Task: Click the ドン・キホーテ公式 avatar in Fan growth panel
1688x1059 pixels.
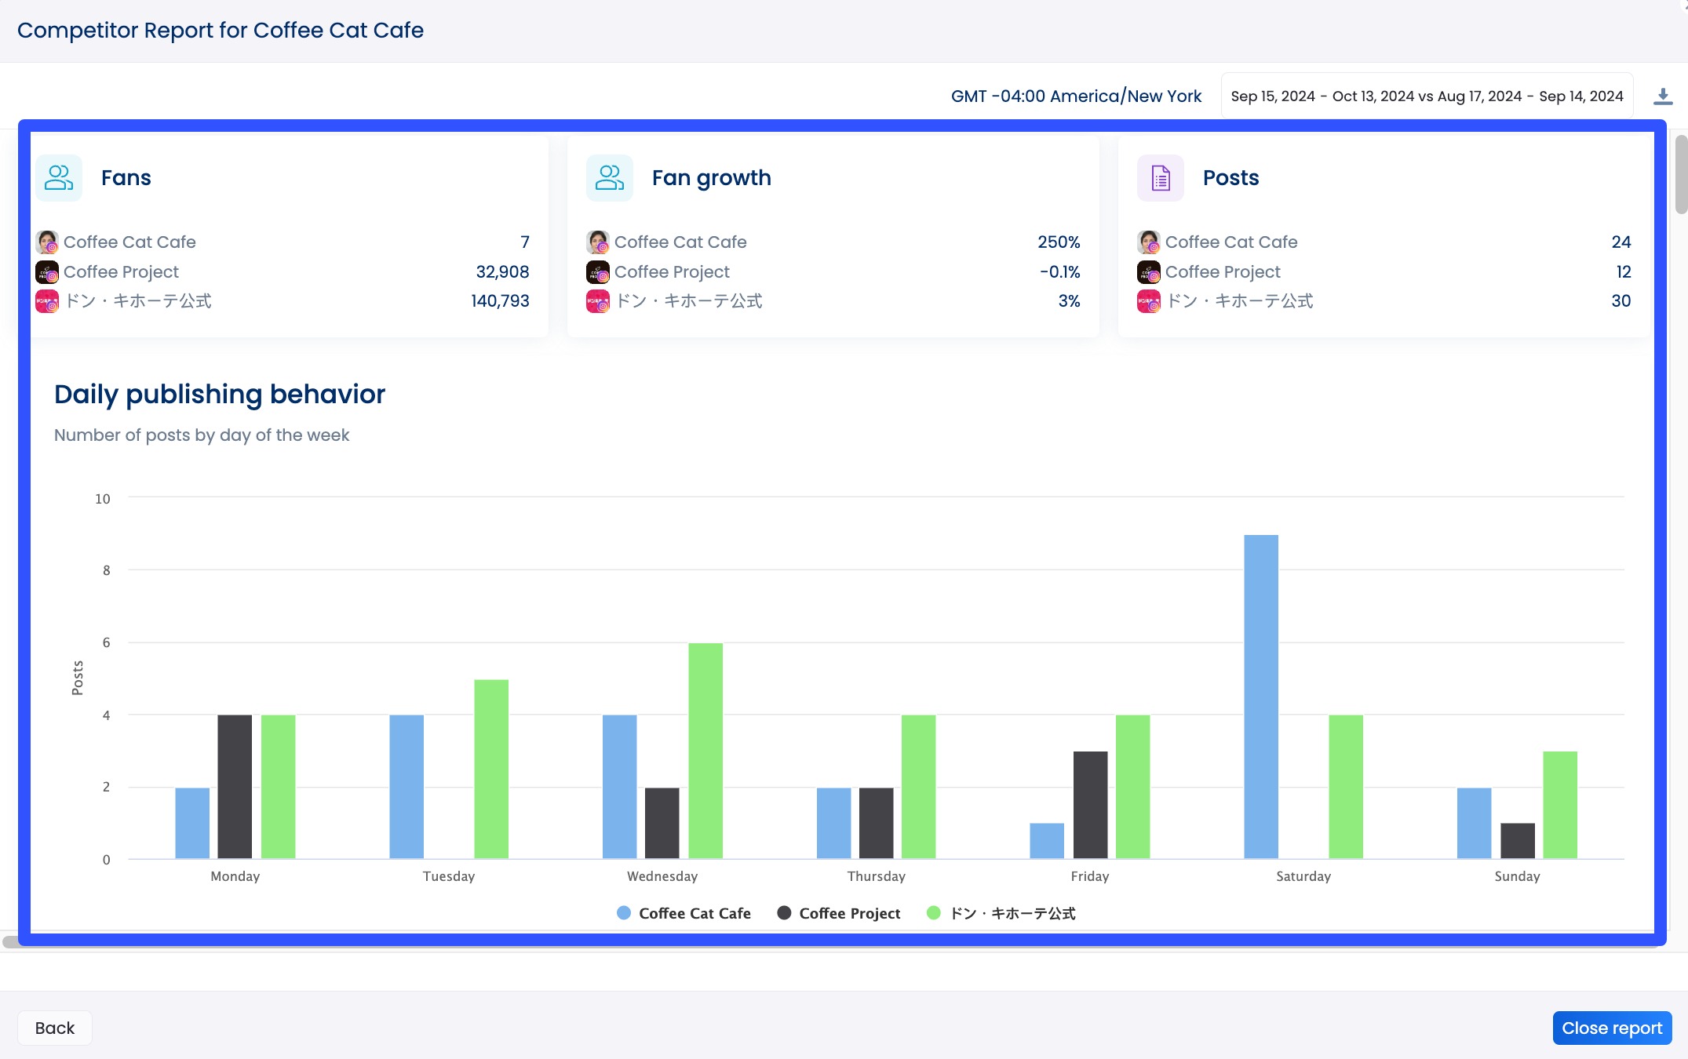Action: tap(598, 301)
